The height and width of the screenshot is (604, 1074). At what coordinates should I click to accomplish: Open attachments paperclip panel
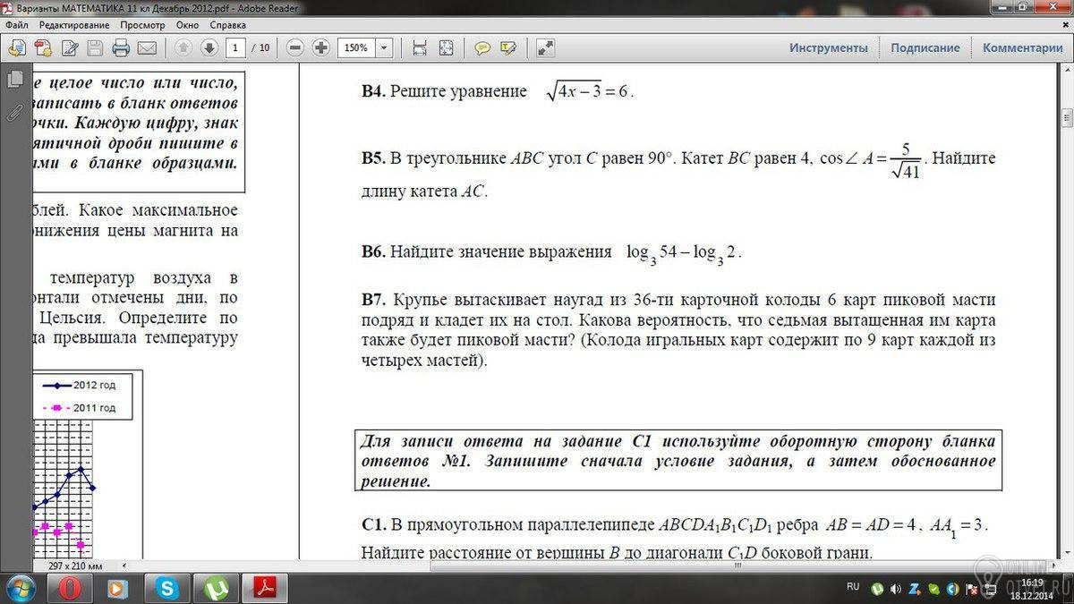[x=14, y=112]
